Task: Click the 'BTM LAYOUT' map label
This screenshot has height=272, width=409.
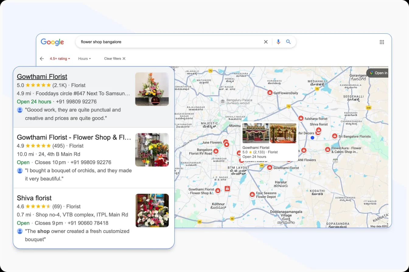Action: (x=239, y=168)
